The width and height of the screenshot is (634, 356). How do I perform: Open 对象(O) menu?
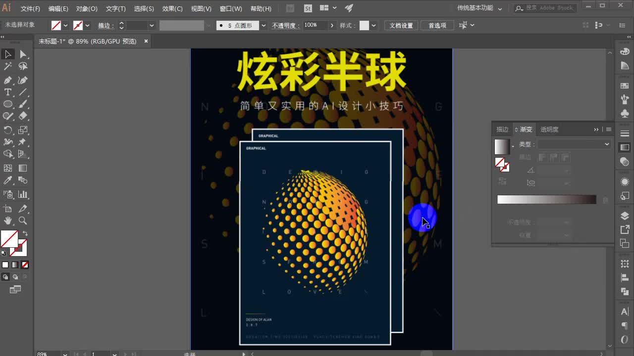pyautogui.click(x=87, y=8)
